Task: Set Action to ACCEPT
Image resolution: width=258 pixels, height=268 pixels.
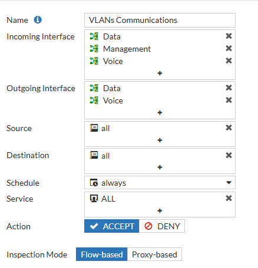Action: (x=112, y=226)
